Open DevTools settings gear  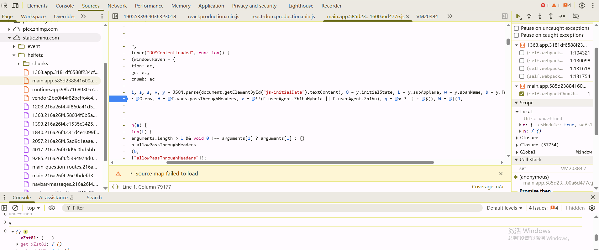pos(582,6)
